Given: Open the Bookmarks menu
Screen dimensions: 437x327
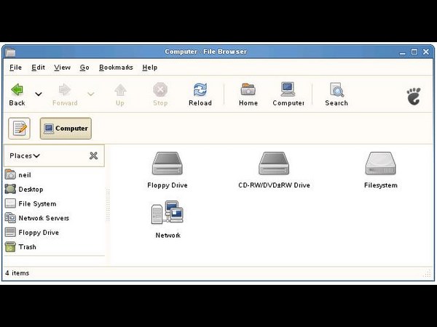Looking at the screenshot, I should (x=116, y=68).
